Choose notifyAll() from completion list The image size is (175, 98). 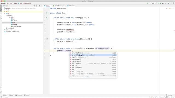pyautogui.click(x=93, y=68)
